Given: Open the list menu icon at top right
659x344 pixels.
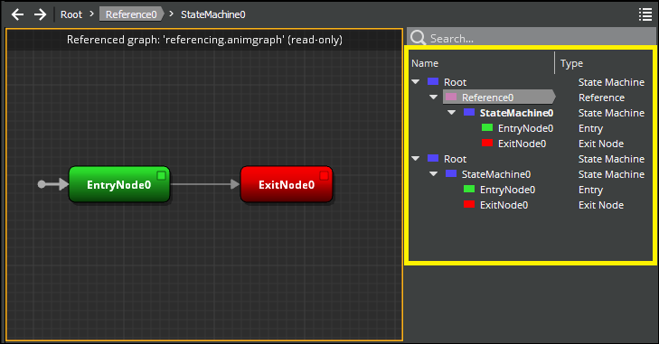Looking at the screenshot, I should coord(645,14).
